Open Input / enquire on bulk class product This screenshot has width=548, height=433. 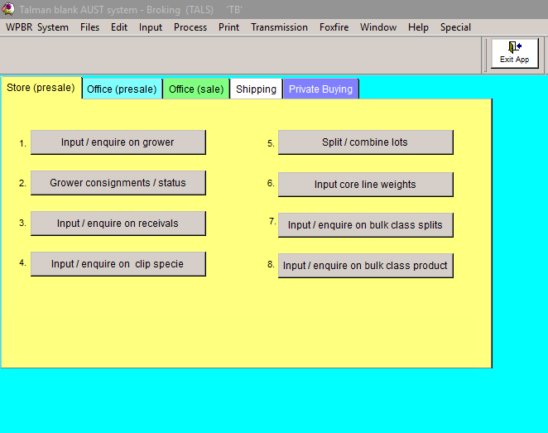(x=365, y=266)
